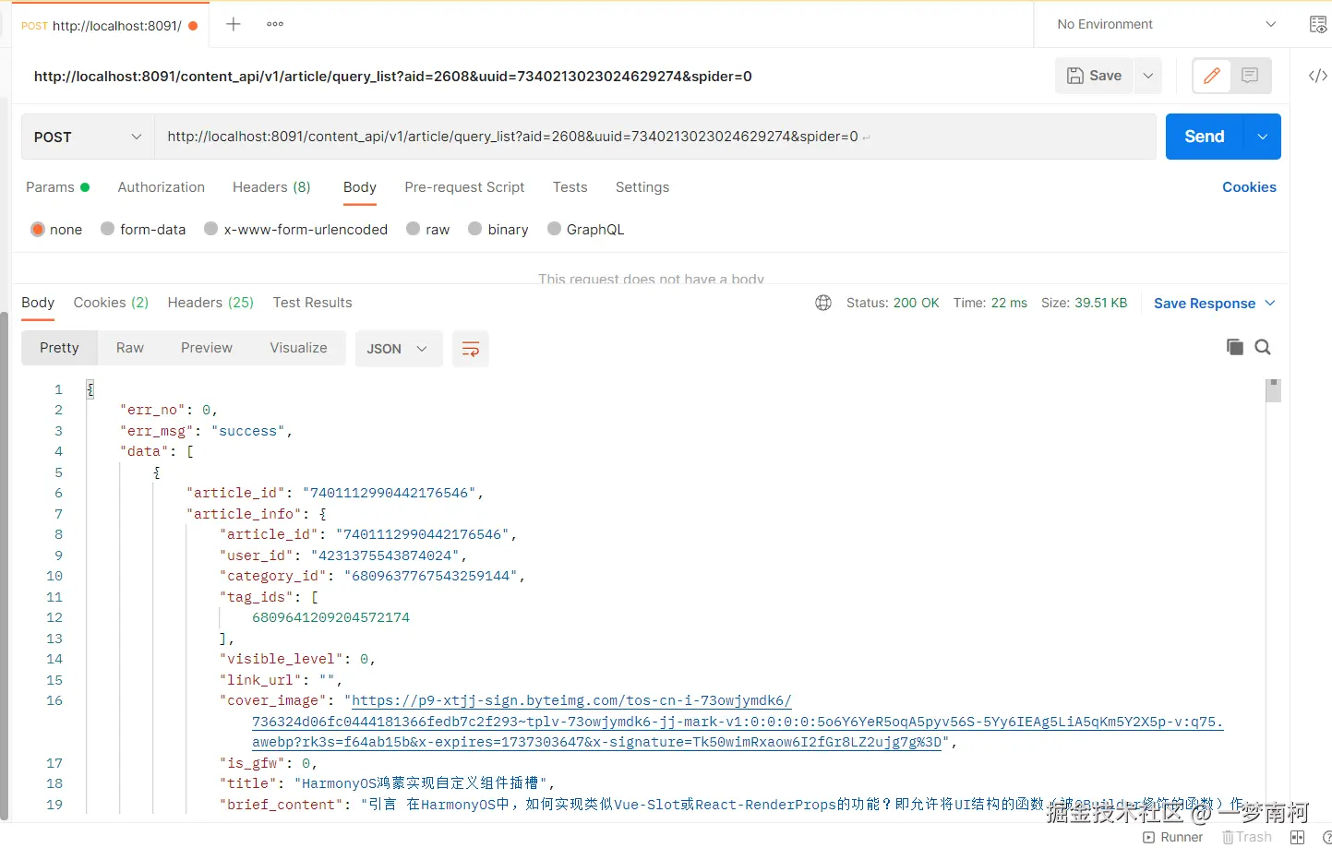Open the cover_image URL link
Viewport: 1332px width, 848px height.
[x=738, y=722]
